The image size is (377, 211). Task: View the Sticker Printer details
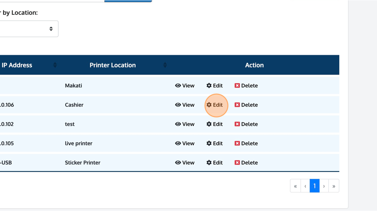185,163
